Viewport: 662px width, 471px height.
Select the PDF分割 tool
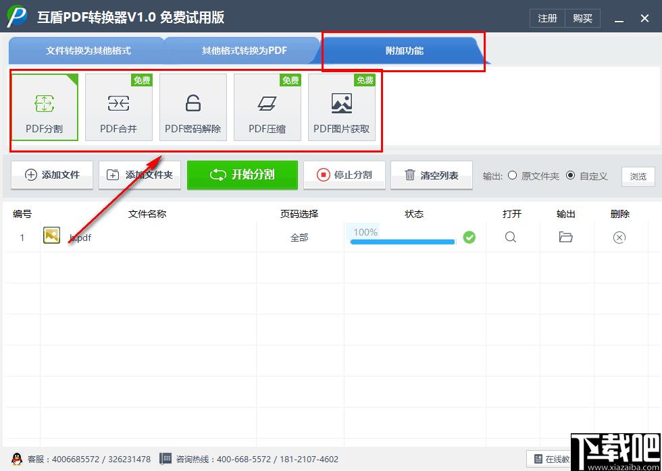click(x=45, y=107)
